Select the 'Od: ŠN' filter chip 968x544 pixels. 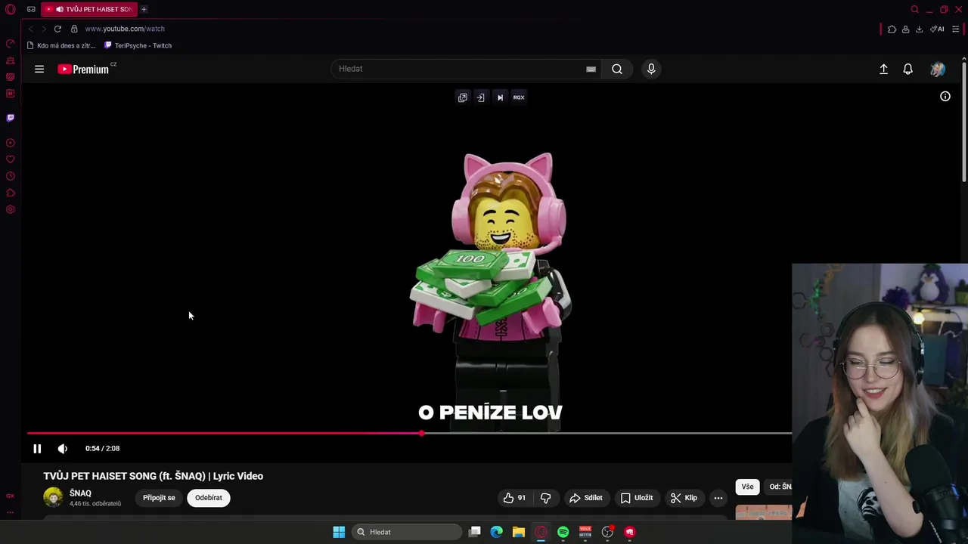(x=778, y=487)
